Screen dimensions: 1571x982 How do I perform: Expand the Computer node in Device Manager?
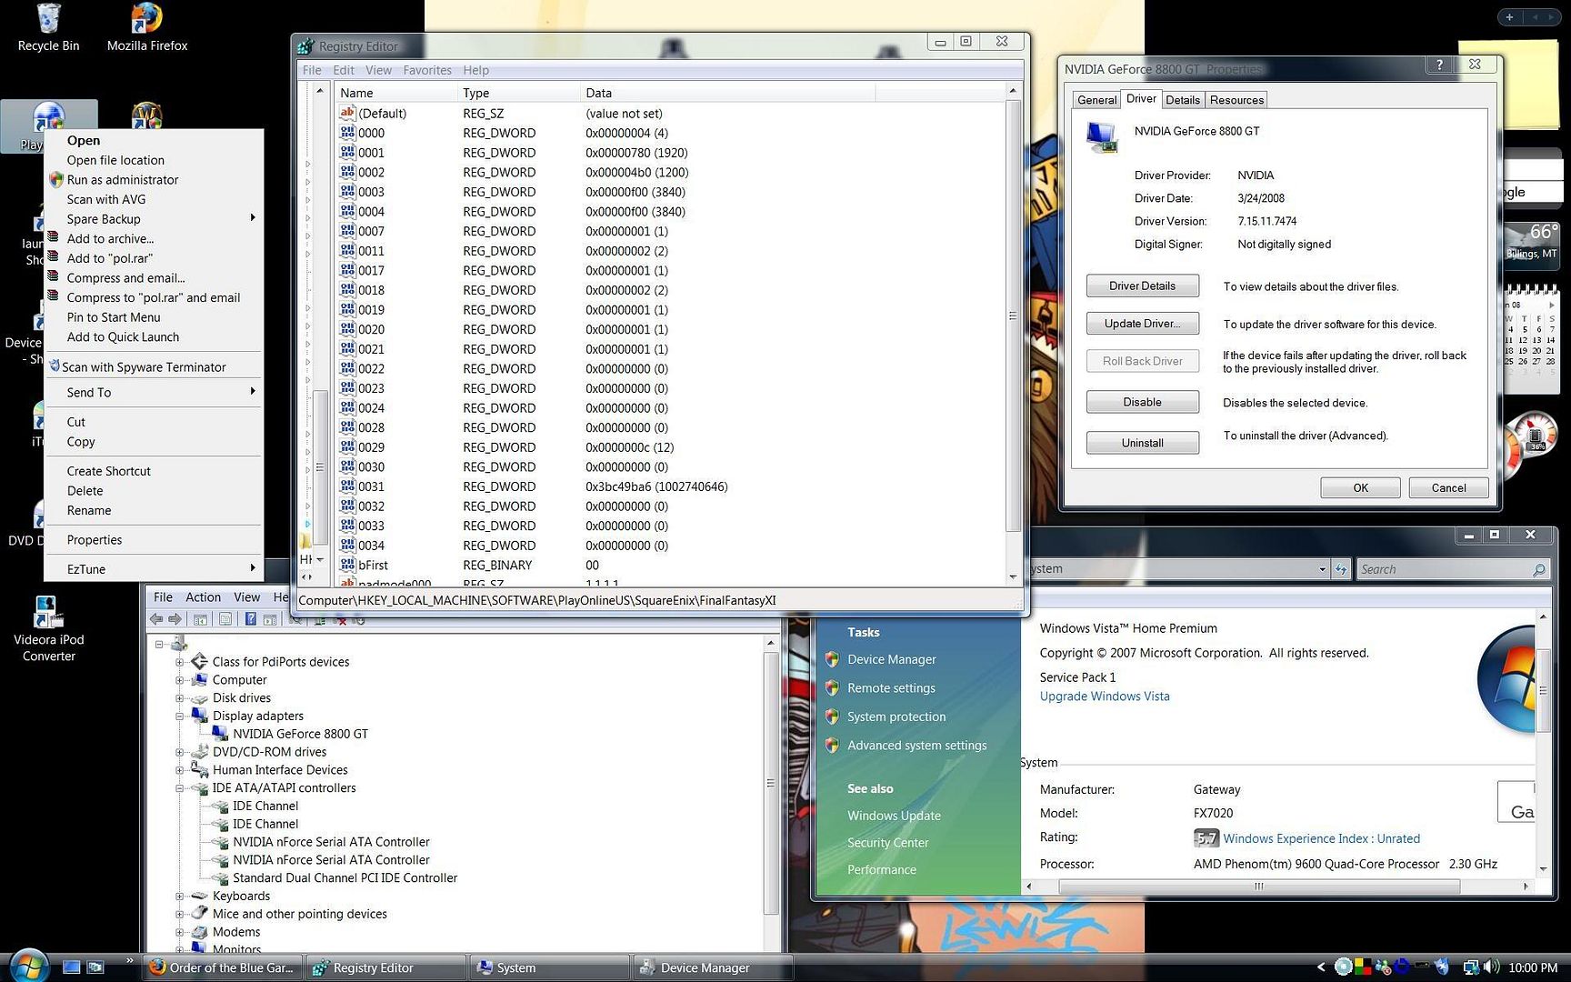pos(179,680)
